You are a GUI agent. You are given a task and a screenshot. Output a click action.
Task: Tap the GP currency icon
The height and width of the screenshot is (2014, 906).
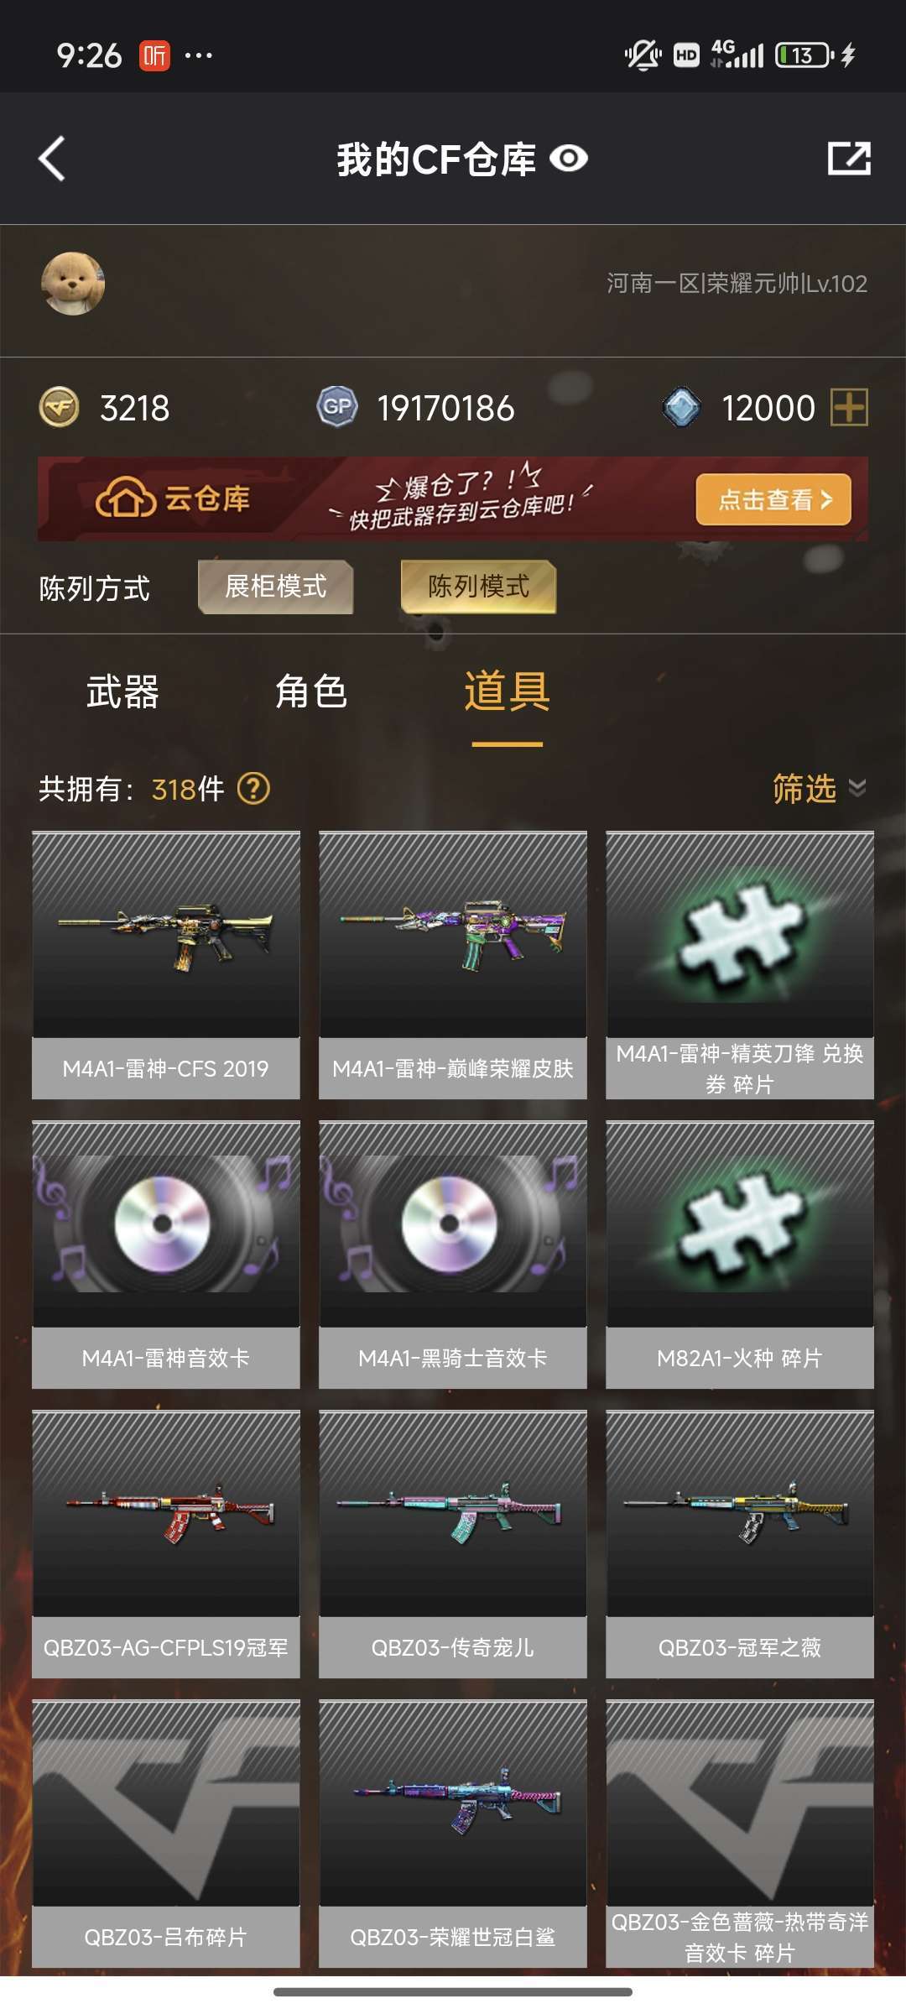337,408
